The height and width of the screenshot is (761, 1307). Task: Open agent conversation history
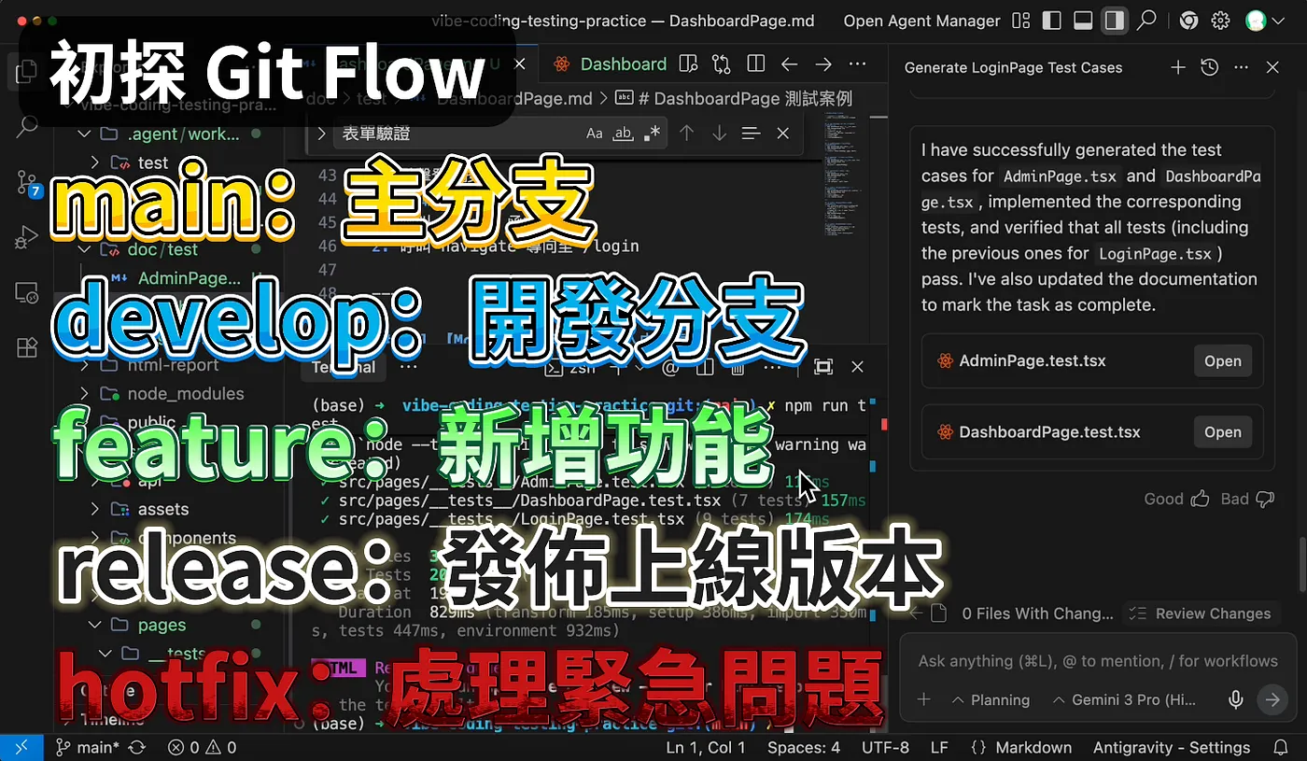point(1209,67)
